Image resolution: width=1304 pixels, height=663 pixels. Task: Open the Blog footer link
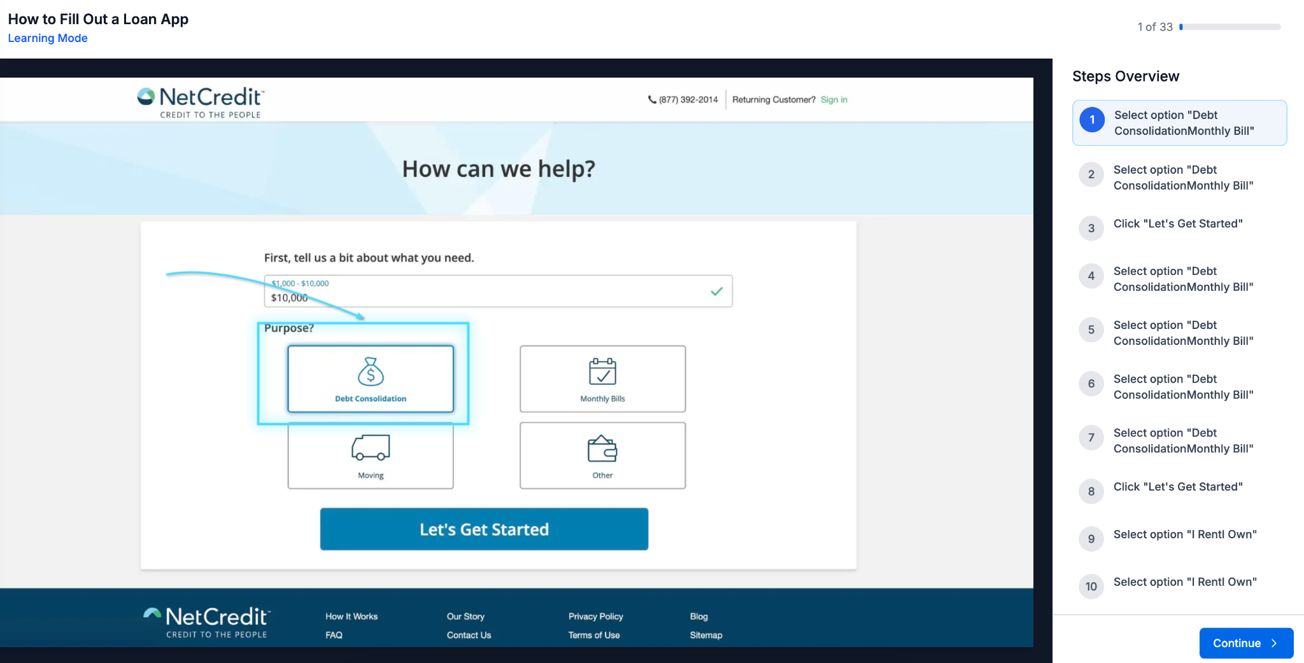698,617
